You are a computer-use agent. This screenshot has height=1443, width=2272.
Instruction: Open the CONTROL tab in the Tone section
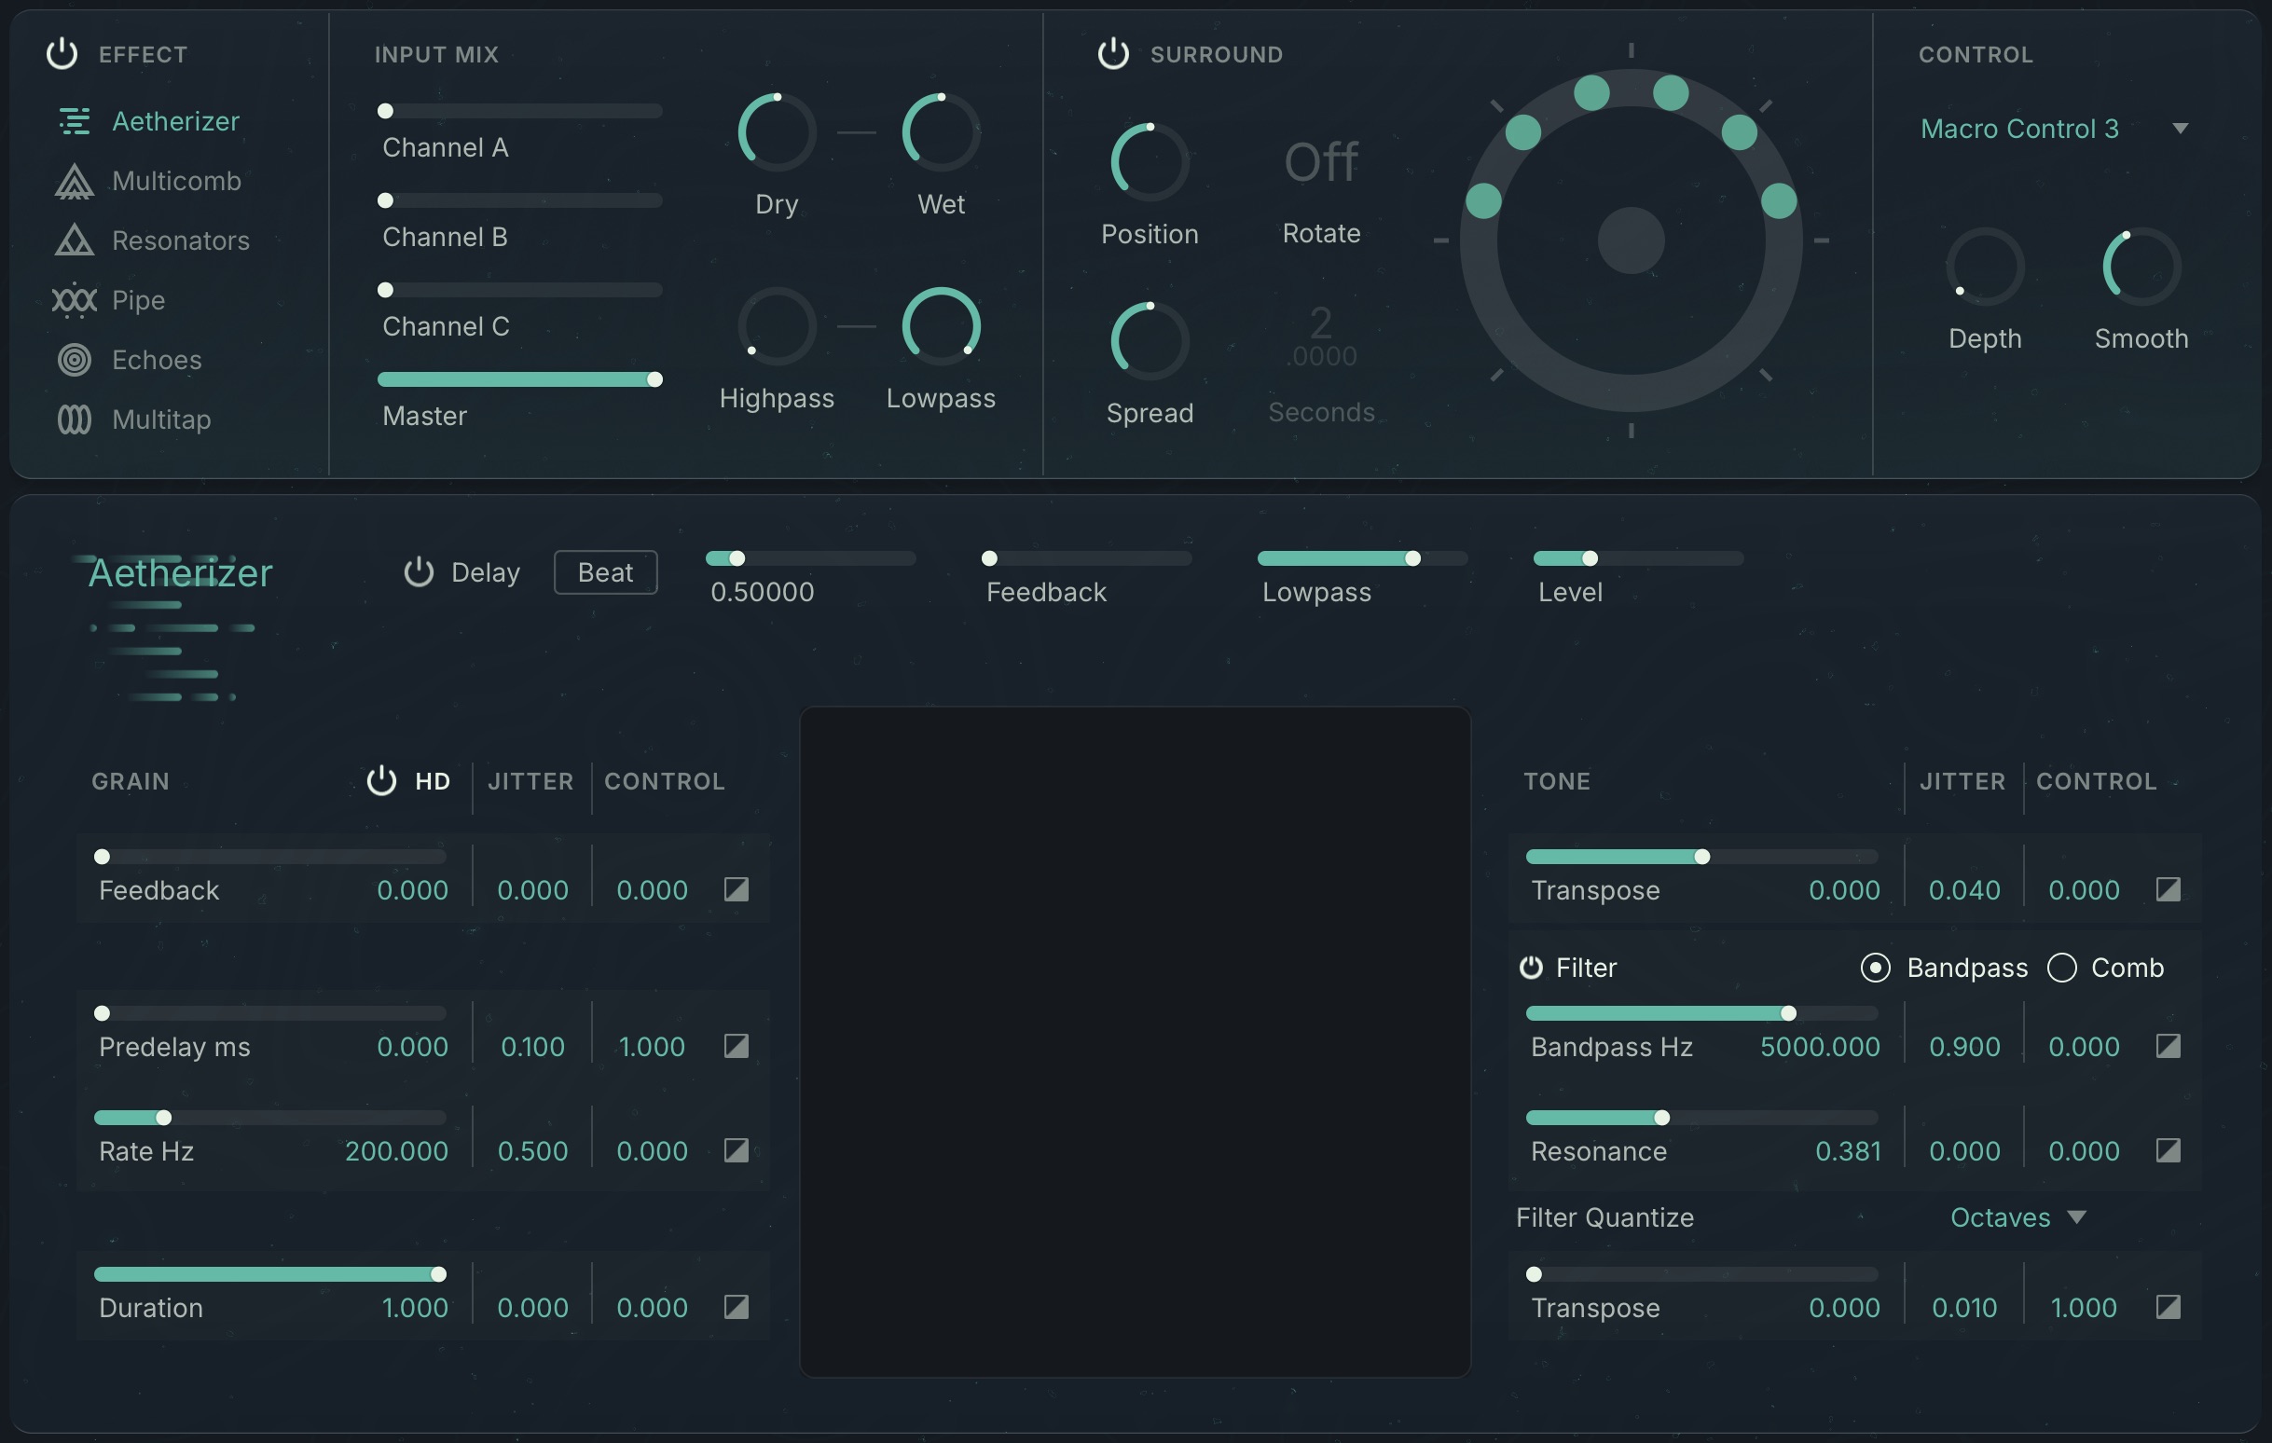click(x=2096, y=781)
